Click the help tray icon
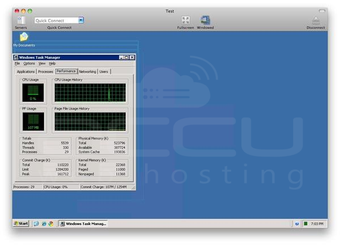 pyautogui.click(x=297, y=224)
